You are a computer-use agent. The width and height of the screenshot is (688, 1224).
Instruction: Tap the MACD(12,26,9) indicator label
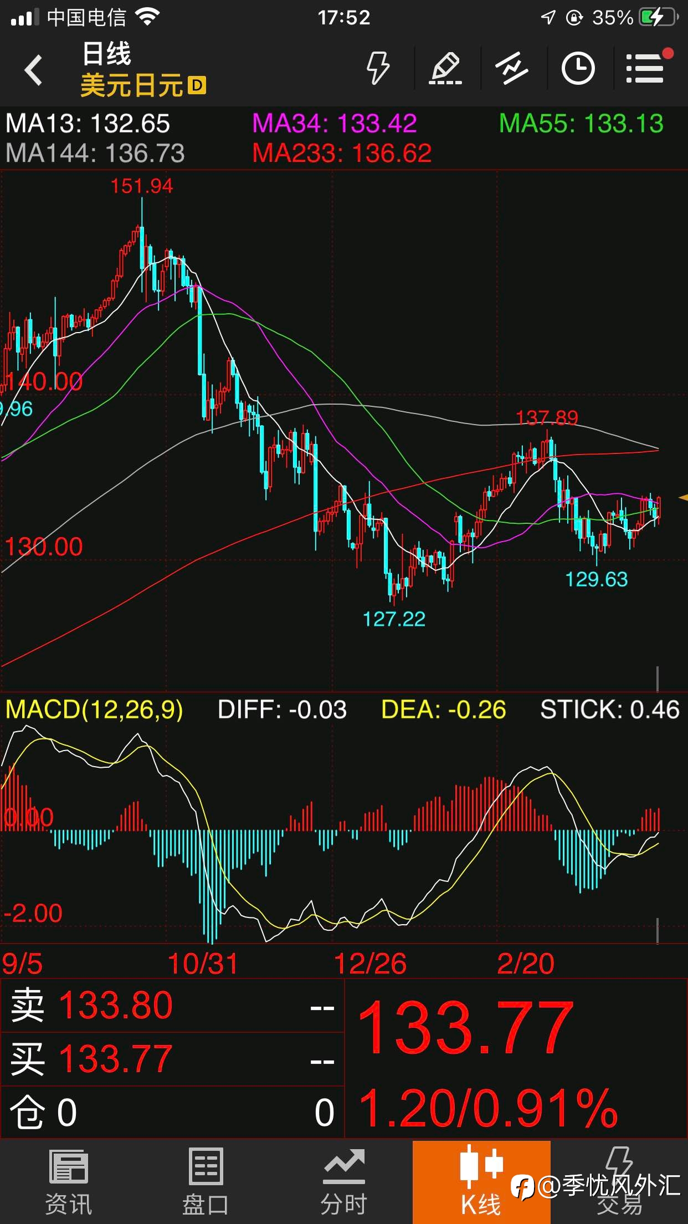(x=94, y=710)
